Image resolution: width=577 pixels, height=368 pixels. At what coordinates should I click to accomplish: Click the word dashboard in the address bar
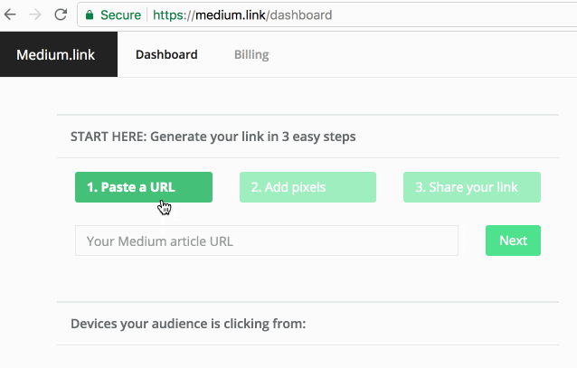pyautogui.click(x=301, y=15)
